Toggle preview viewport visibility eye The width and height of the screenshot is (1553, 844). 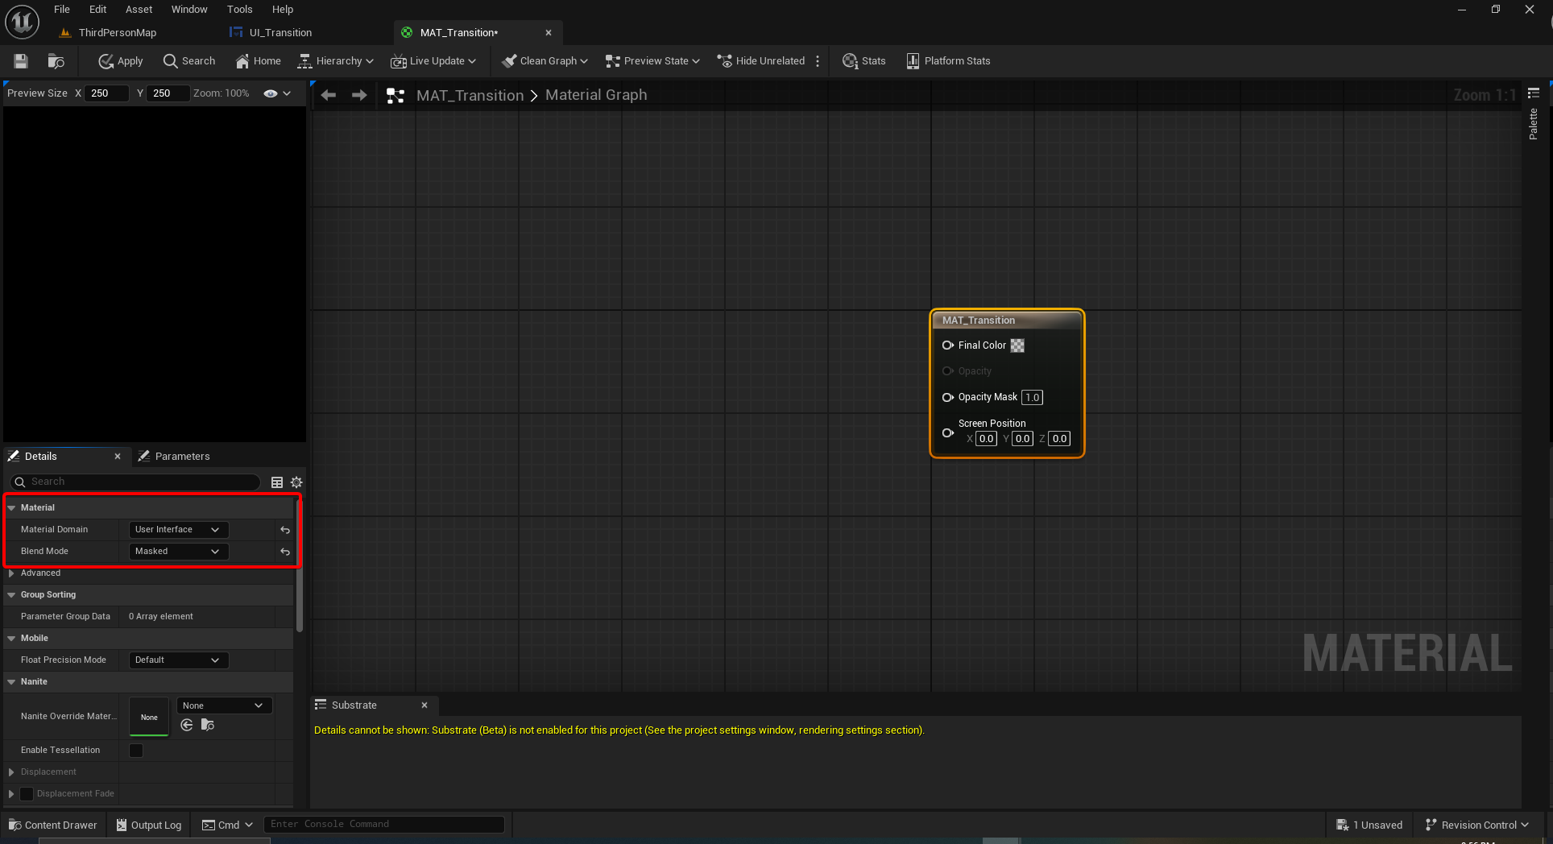(x=271, y=93)
